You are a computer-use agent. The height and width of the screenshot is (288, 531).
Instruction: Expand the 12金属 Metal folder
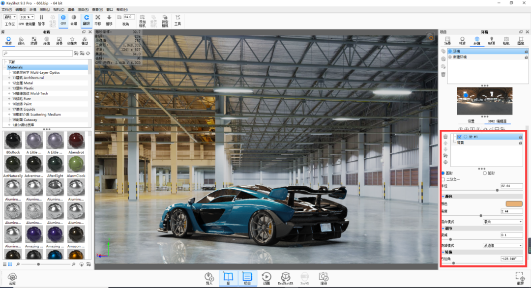click(9, 83)
